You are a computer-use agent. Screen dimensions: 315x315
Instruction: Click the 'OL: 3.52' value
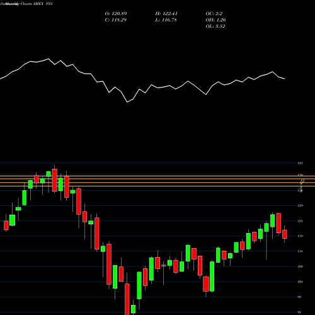tap(215, 26)
